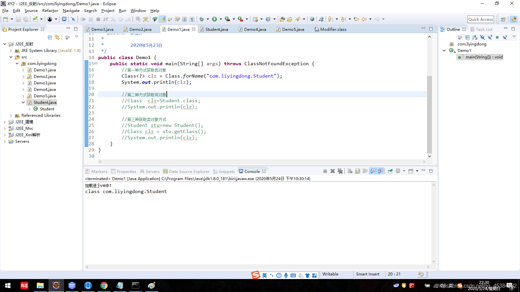Select the Java EE perspective icon
This screenshot has height=292, width=520.
pos(514,19)
